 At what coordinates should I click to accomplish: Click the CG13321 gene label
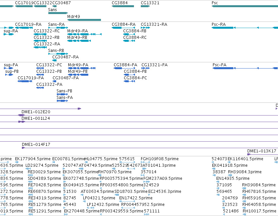[x=150, y=3]
